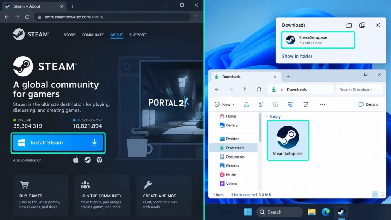Screen dimensions: 391x220
Task: Click the browser Forward arrow
Action: click(17, 17)
